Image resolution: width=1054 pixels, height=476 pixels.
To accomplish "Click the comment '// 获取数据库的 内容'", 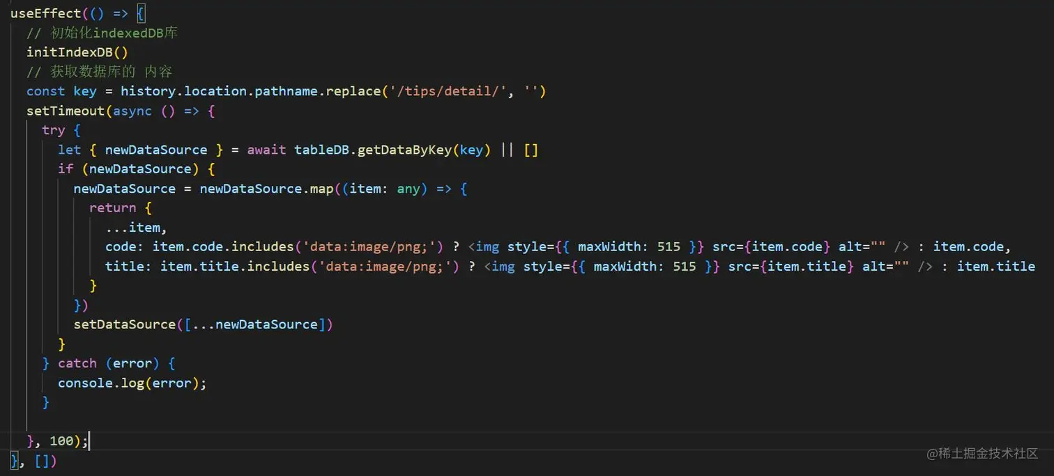I will point(99,72).
